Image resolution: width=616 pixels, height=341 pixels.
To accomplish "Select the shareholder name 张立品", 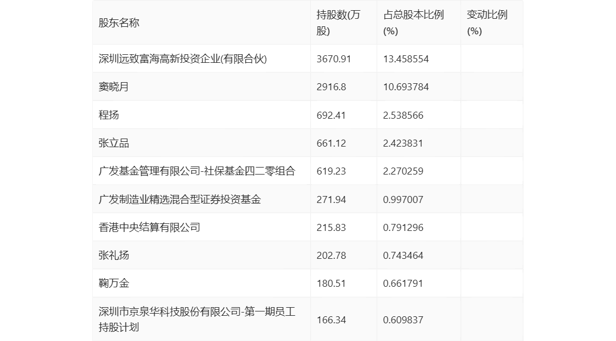I will coord(114,143).
